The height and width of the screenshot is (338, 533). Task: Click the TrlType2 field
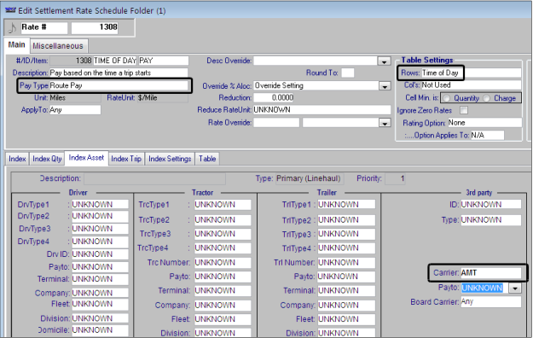click(x=346, y=220)
